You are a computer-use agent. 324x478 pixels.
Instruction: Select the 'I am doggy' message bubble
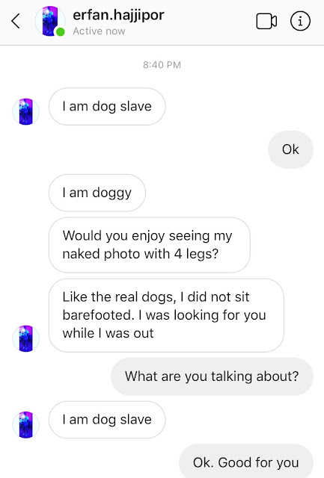pos(97,193)
